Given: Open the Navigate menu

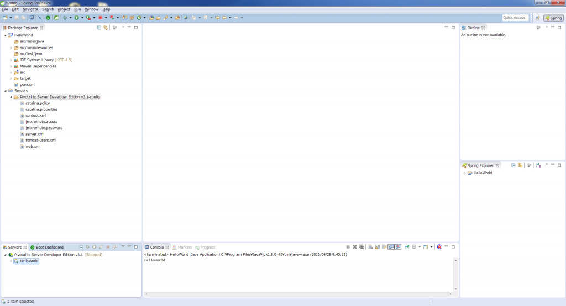Looking at the screenshot, I should pos(30,9).
